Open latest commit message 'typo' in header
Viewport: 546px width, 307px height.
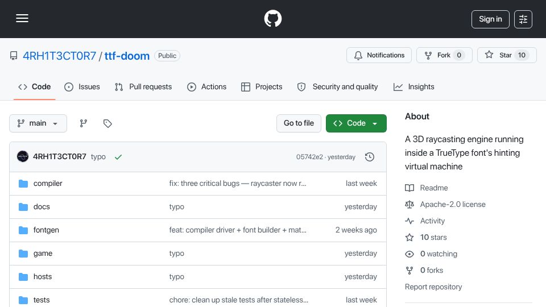coord(98,157)
